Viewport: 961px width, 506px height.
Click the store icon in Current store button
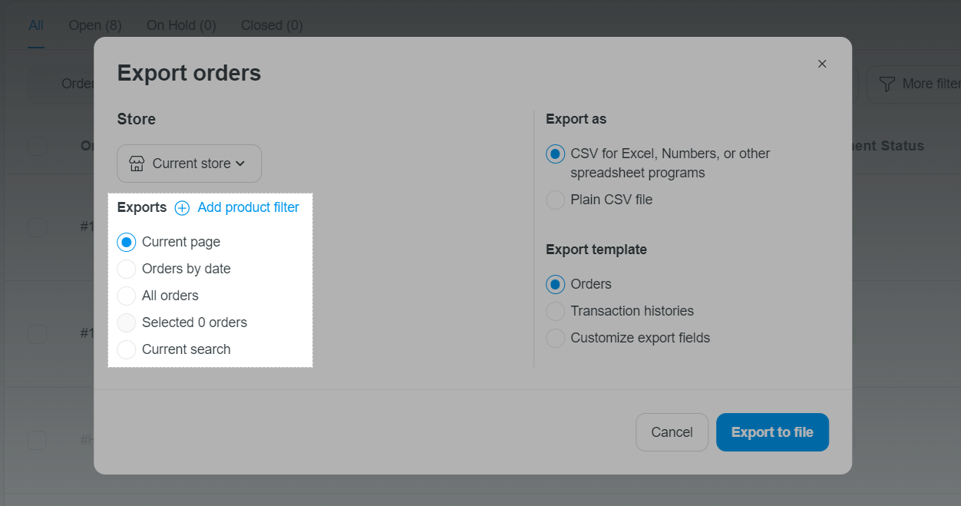pyautogui.click(x=137, y=164)
